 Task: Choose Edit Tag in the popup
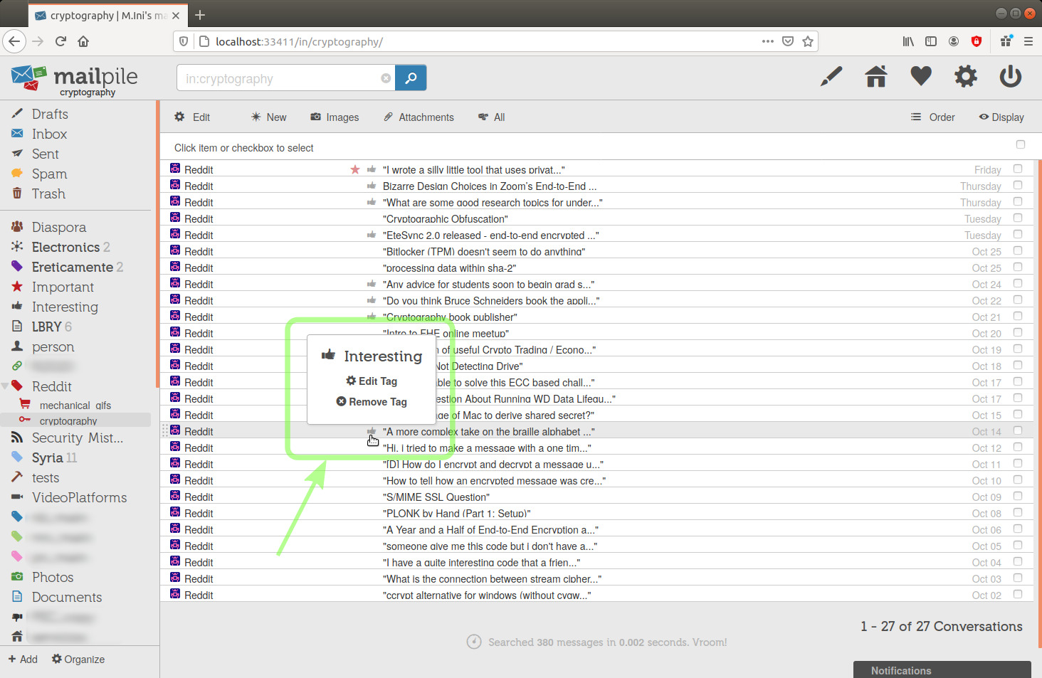372,381
